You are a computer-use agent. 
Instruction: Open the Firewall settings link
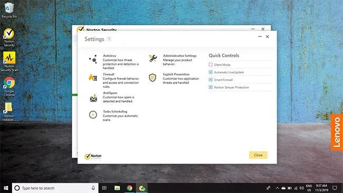pyautogui.click(x=109, y=75)
